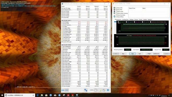Click the Date & Time column header in AIDA64
This screenshot has width=172, height=97.
coord(132,8)
